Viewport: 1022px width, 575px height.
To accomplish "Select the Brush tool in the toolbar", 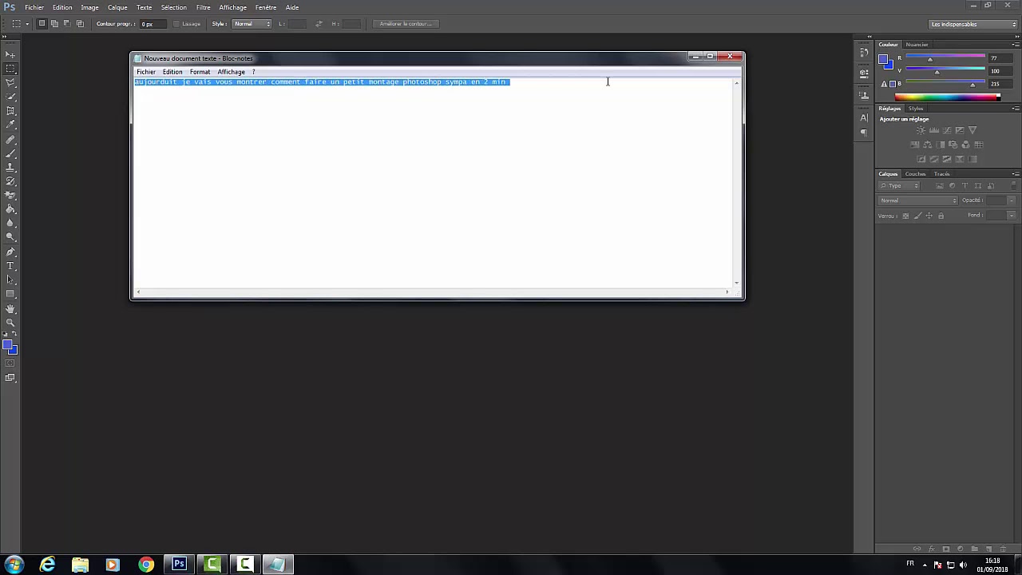I will 10,153.
